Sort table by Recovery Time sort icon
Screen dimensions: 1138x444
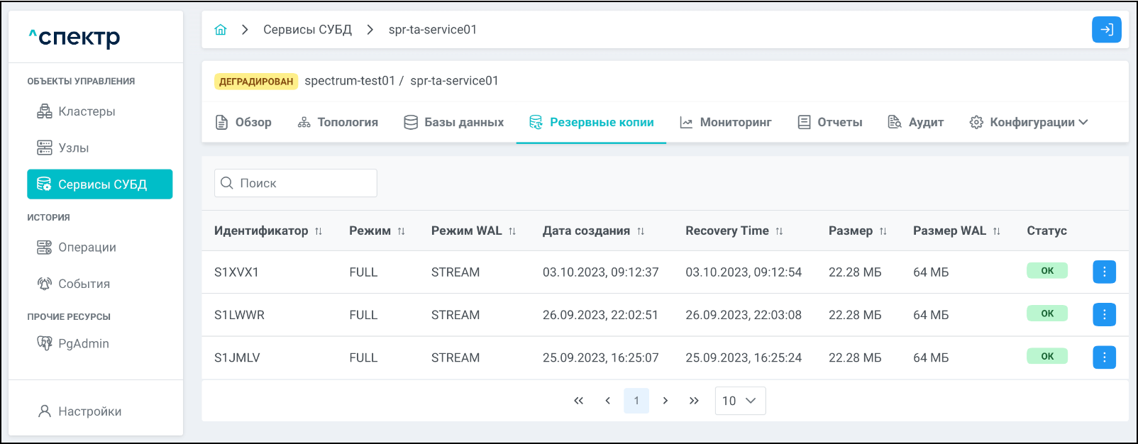point(779,231)
